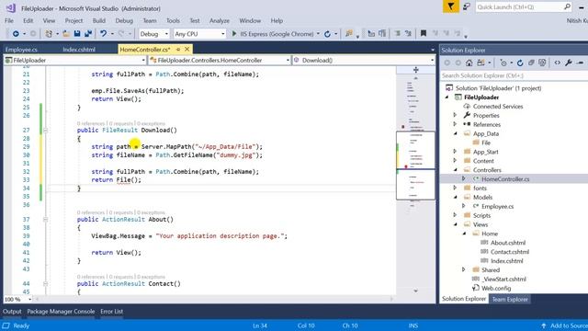Click the 0 references link above About()
Image resolution: width=588 pixels, height=331 pixels.
[91, 212]
